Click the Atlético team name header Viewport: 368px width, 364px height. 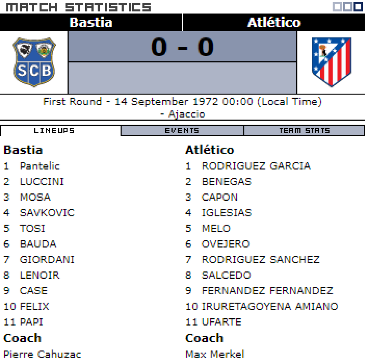click(274, 22)
